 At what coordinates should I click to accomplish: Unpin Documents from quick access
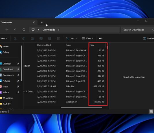[18, 75]
